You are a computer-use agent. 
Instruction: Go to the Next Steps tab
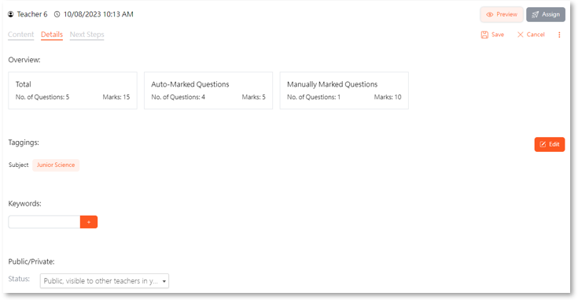tap(87, 35)
